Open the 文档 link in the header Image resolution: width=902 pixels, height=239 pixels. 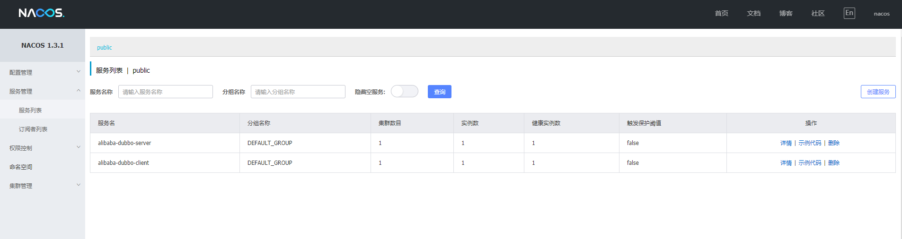coord(754,13)
